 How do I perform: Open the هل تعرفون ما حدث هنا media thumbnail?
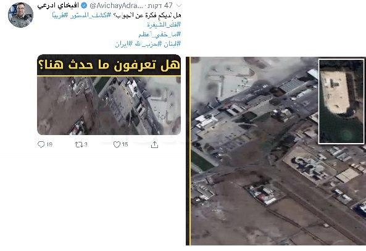click(109, 94)
